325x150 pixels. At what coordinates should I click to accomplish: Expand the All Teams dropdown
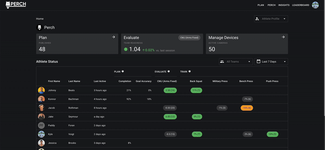236,62
